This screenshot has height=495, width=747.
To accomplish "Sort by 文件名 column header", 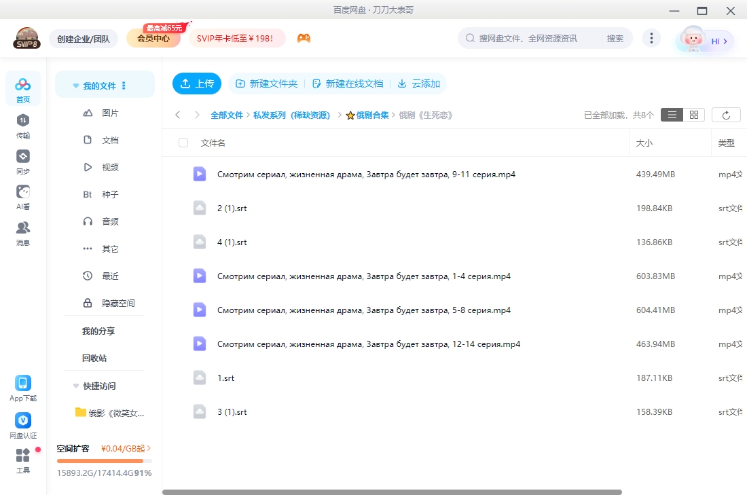I will click(213, 143).
